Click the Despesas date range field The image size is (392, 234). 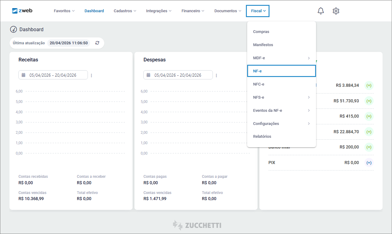178,75
